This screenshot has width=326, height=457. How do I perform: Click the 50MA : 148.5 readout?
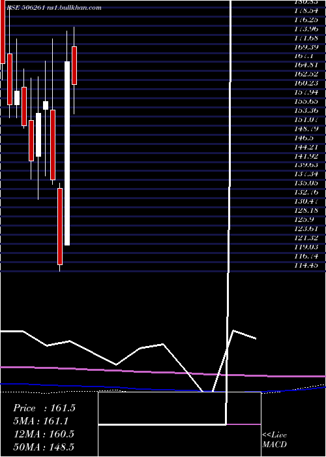click(x=44, y=447)
